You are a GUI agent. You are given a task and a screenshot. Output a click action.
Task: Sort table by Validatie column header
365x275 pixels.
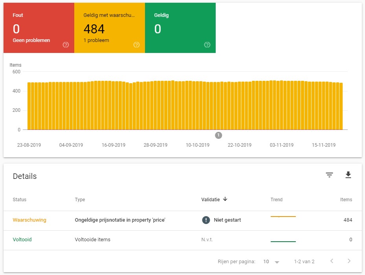point(211,199)
